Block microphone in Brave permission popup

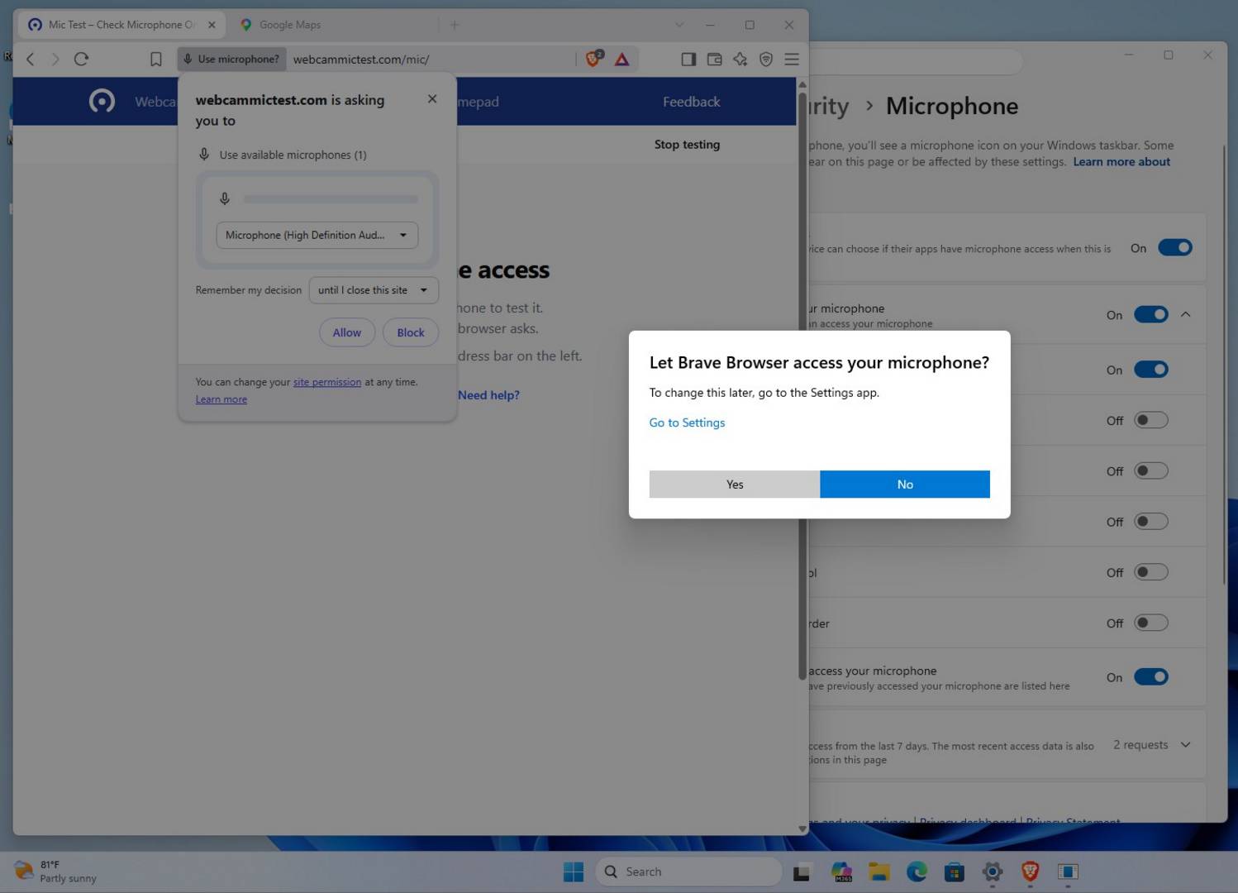pos(411,332)
